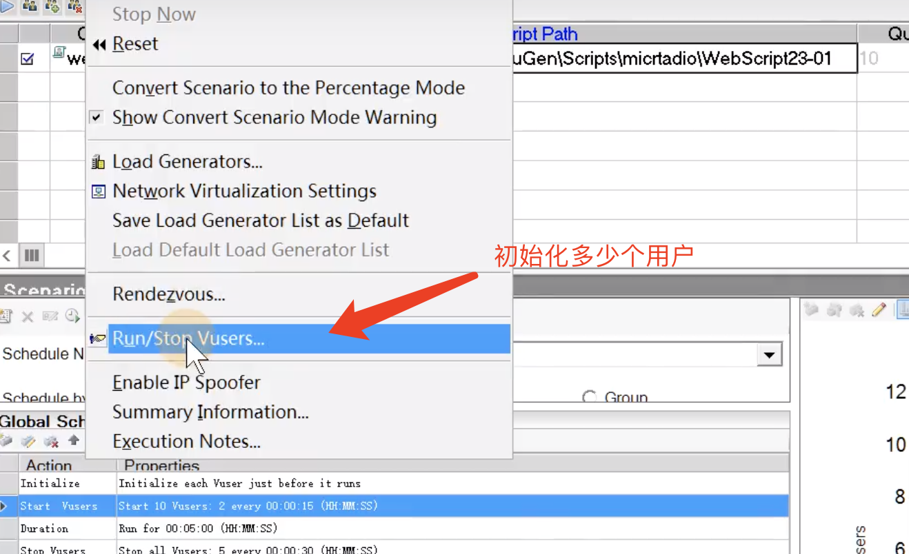This screenshot has width=909, height=554.
Task: Click the Run/Stop Vusers menu icon
Action: point(98,339)
